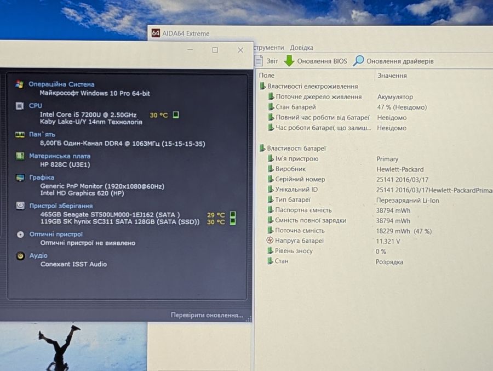Select the Виробник row
The width and height of the screenshot is (493, 371).
click(345, 169)
